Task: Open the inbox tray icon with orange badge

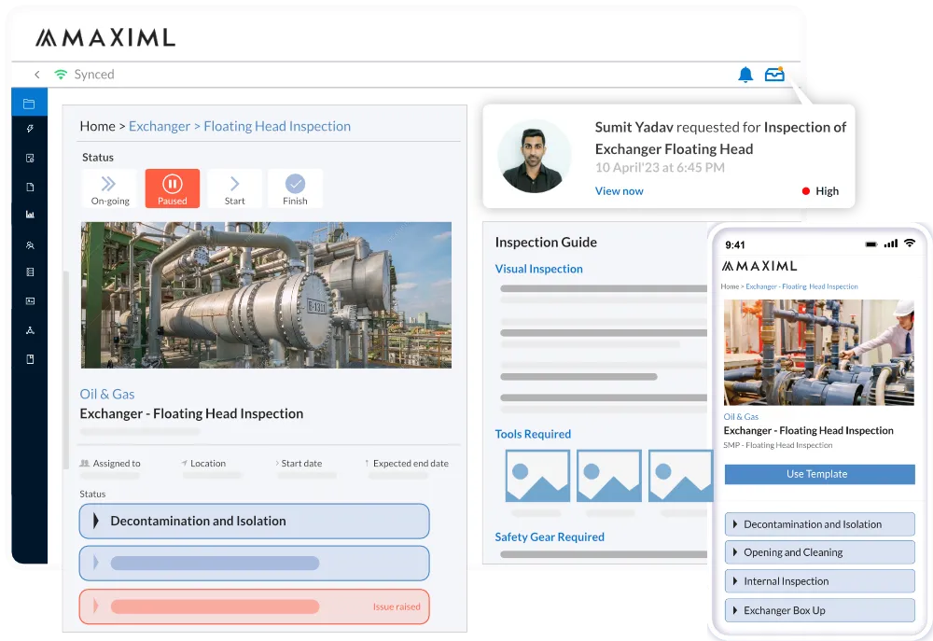Action: (775, 74)
